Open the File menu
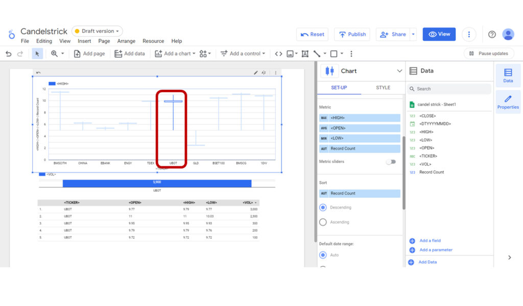The width and height of the screenshot is (523, 306). [25, 41]
